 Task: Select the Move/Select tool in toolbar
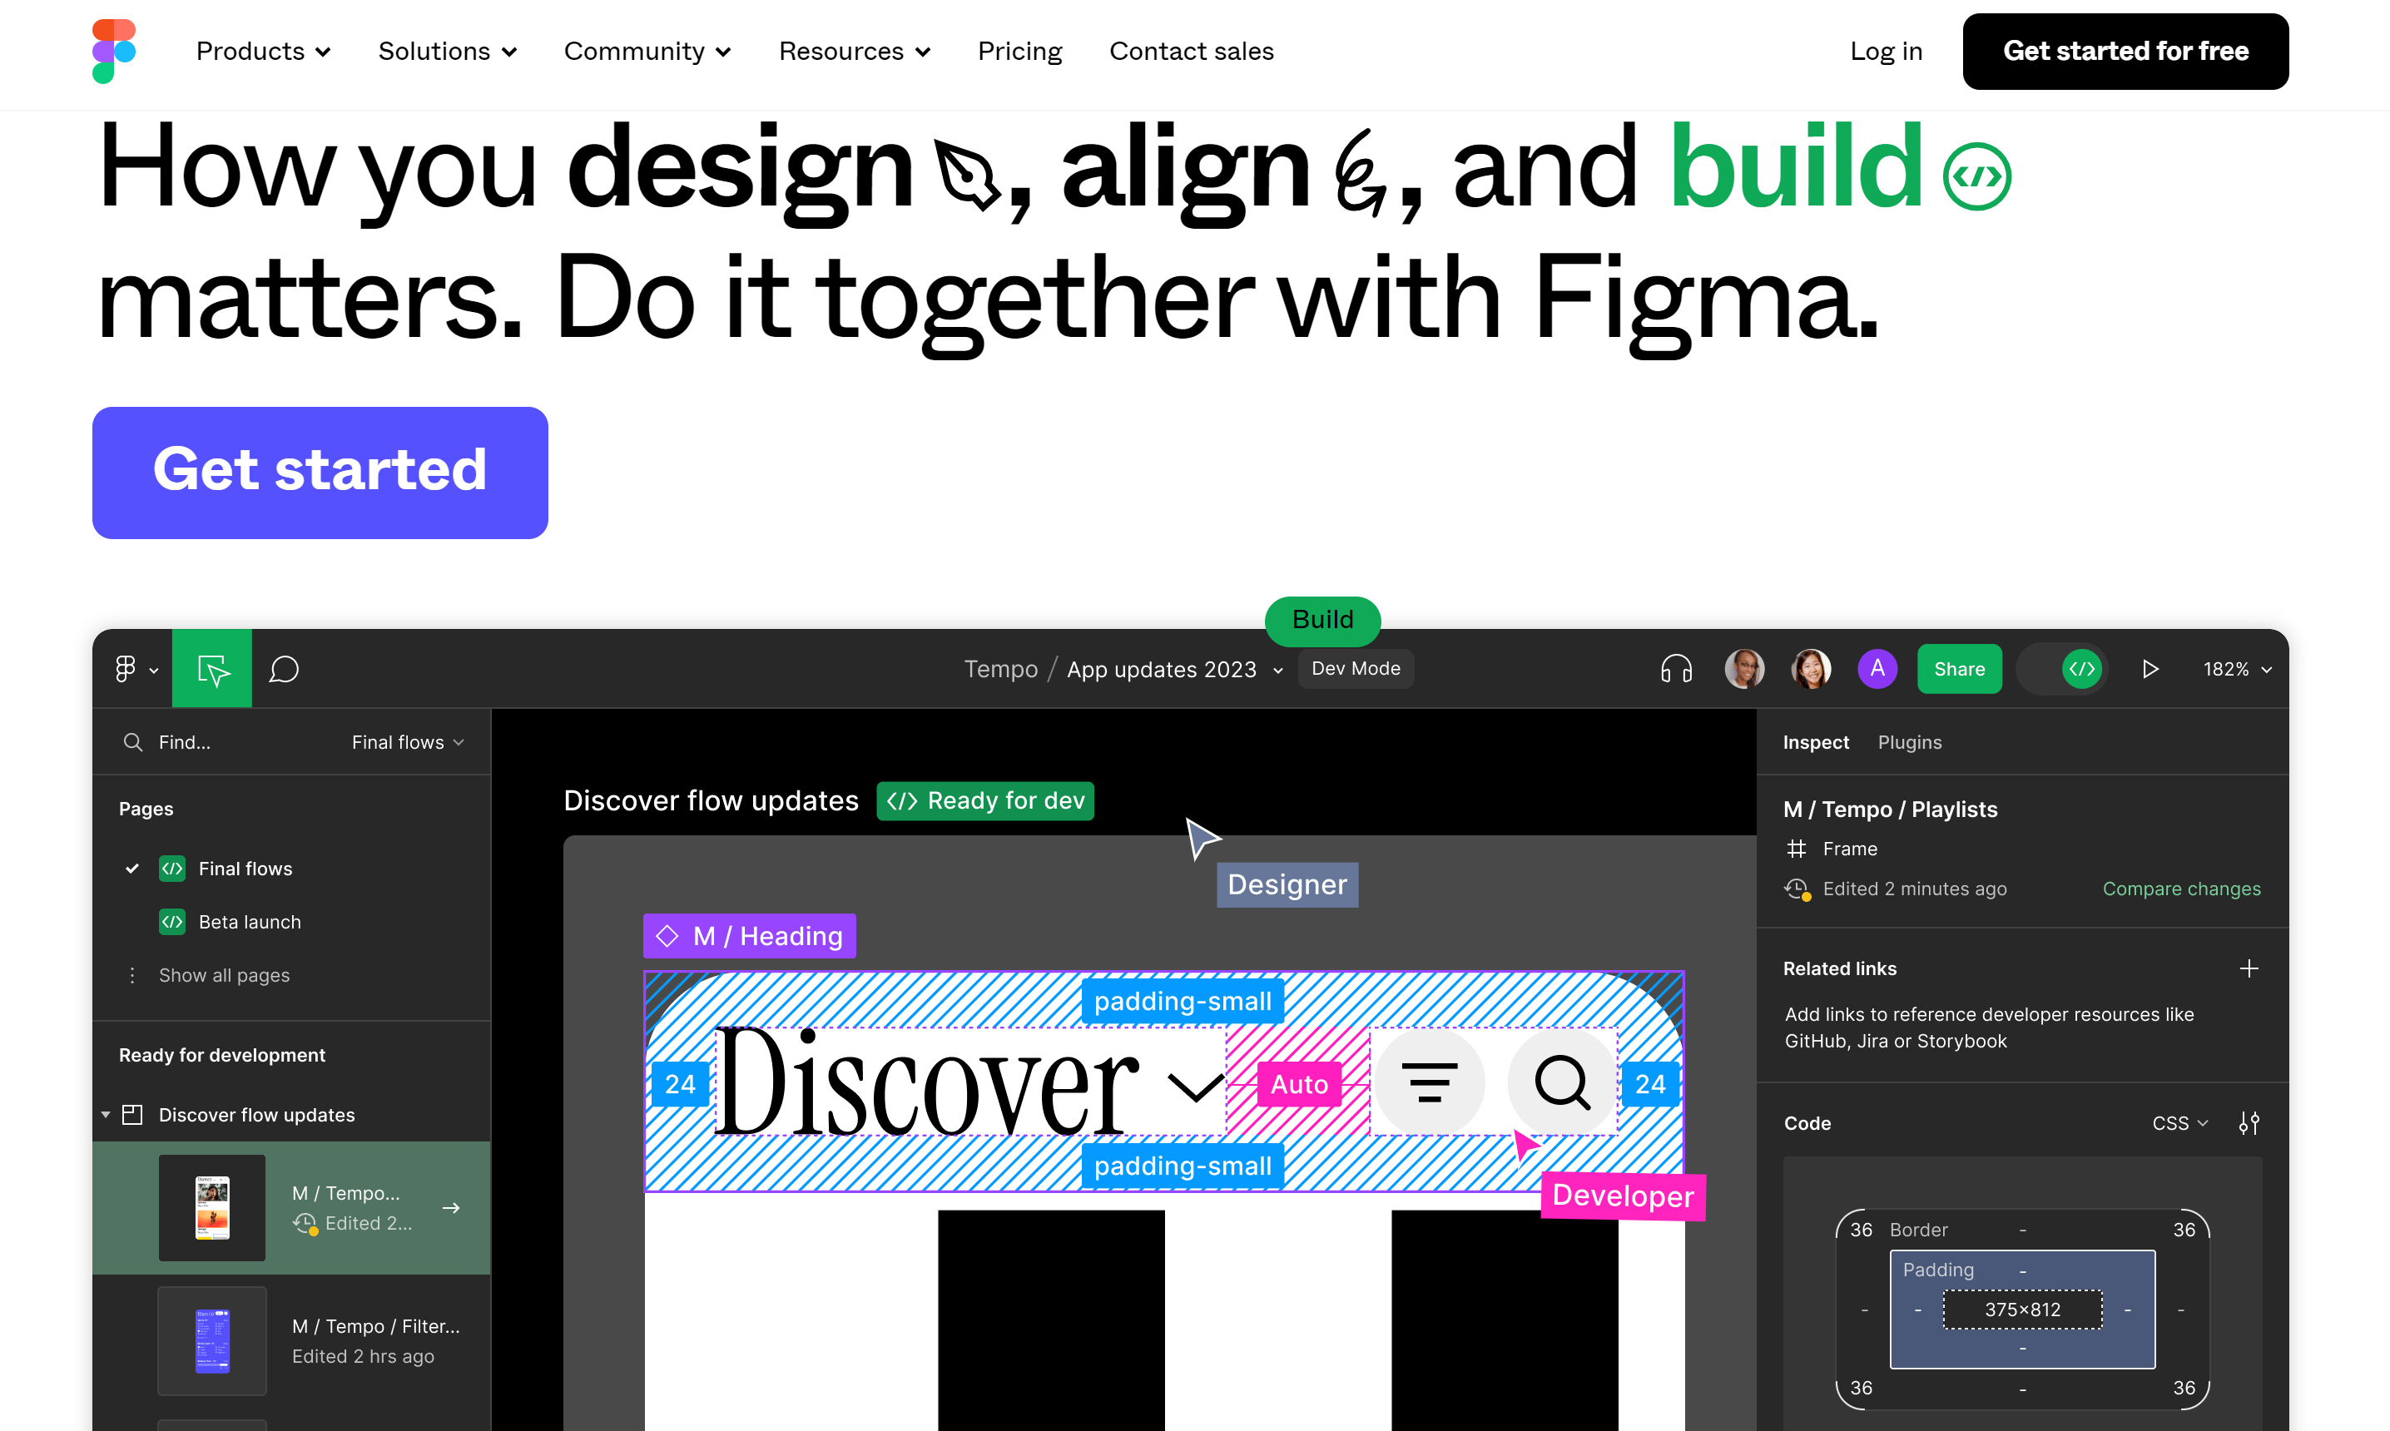211,668
